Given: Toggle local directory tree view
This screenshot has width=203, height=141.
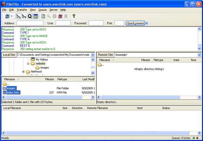Looking at the screenshot, I should pyautogui.click(x=18, y=16).
